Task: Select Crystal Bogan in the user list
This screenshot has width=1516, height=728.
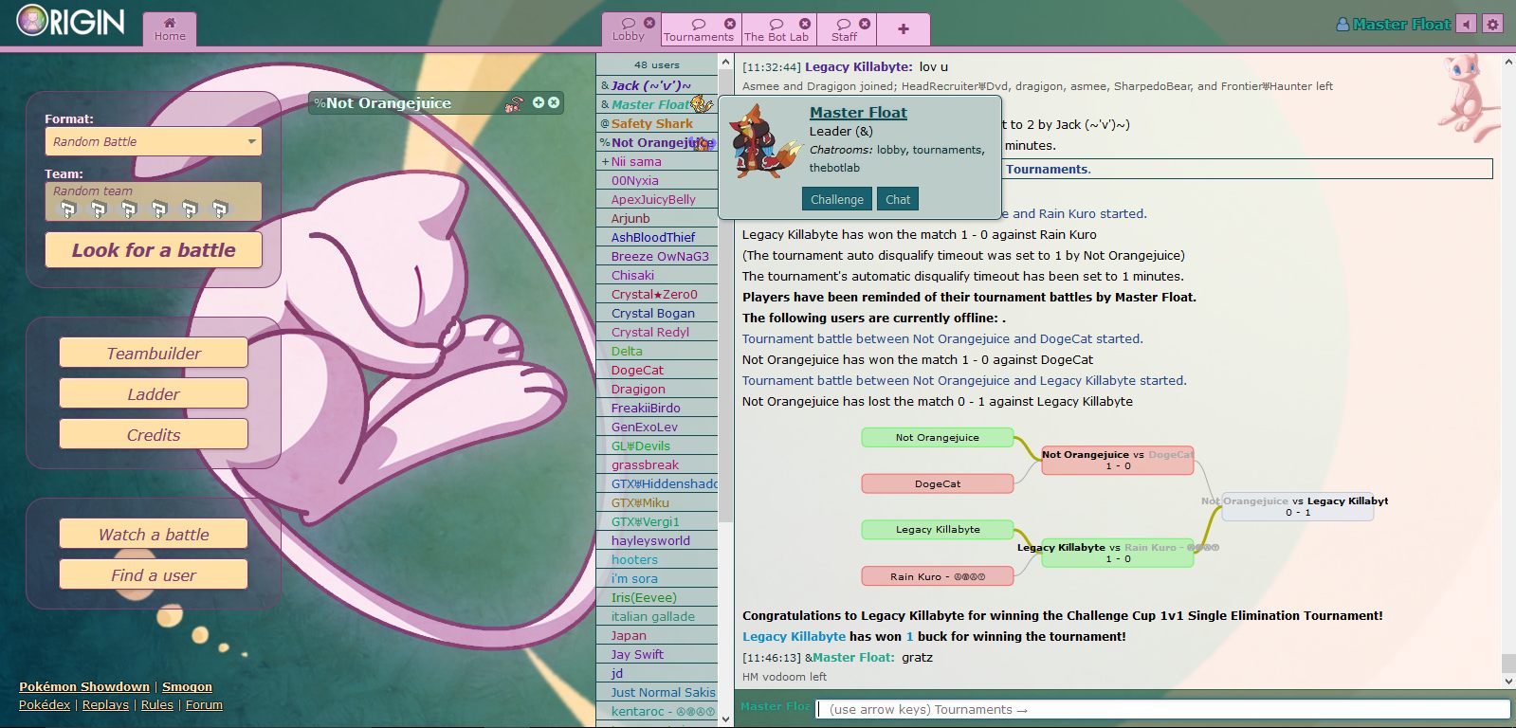Action: point(657,313)
